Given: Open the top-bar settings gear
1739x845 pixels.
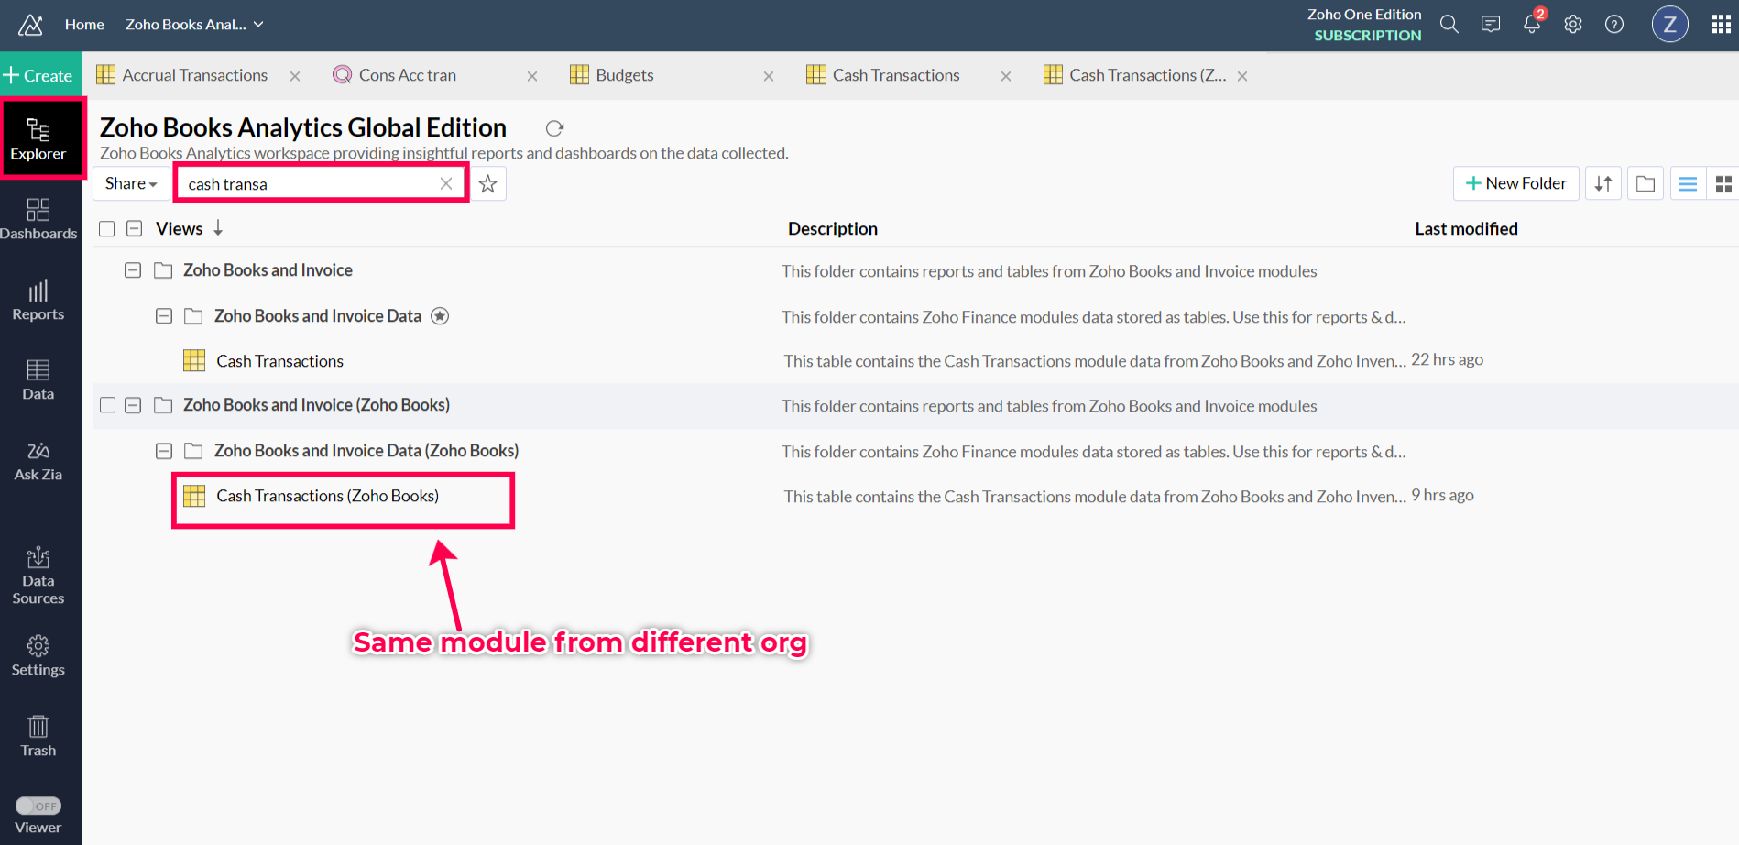Looking at the screenshot, I should pyautogui.click(x=1573, y=25).
